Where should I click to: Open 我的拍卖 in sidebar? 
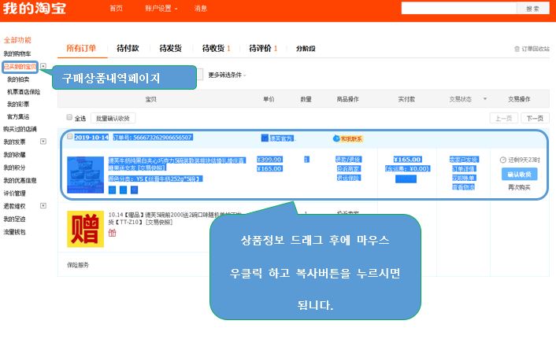[18, 79]
